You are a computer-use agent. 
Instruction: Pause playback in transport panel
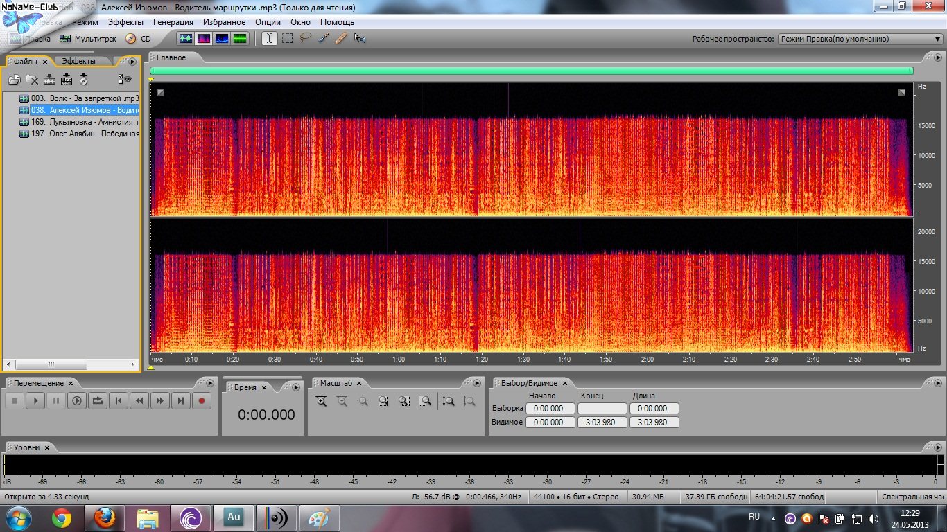(56, 400)
